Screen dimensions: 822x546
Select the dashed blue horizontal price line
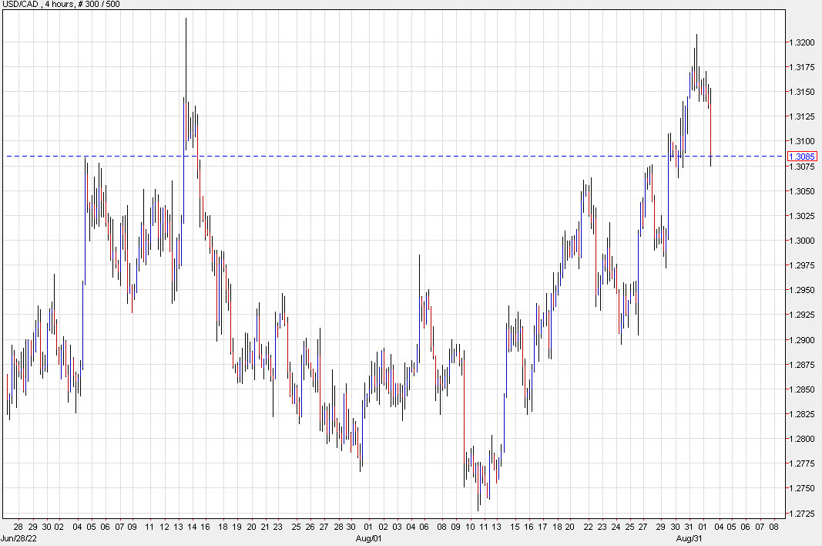(385, 156)
